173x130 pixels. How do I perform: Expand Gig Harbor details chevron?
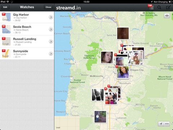[51, 17]
